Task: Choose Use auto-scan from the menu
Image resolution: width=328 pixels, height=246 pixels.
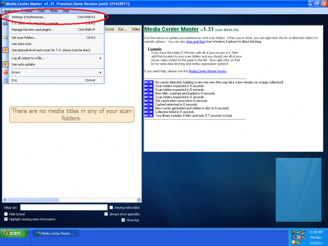Action: point(53,44)
